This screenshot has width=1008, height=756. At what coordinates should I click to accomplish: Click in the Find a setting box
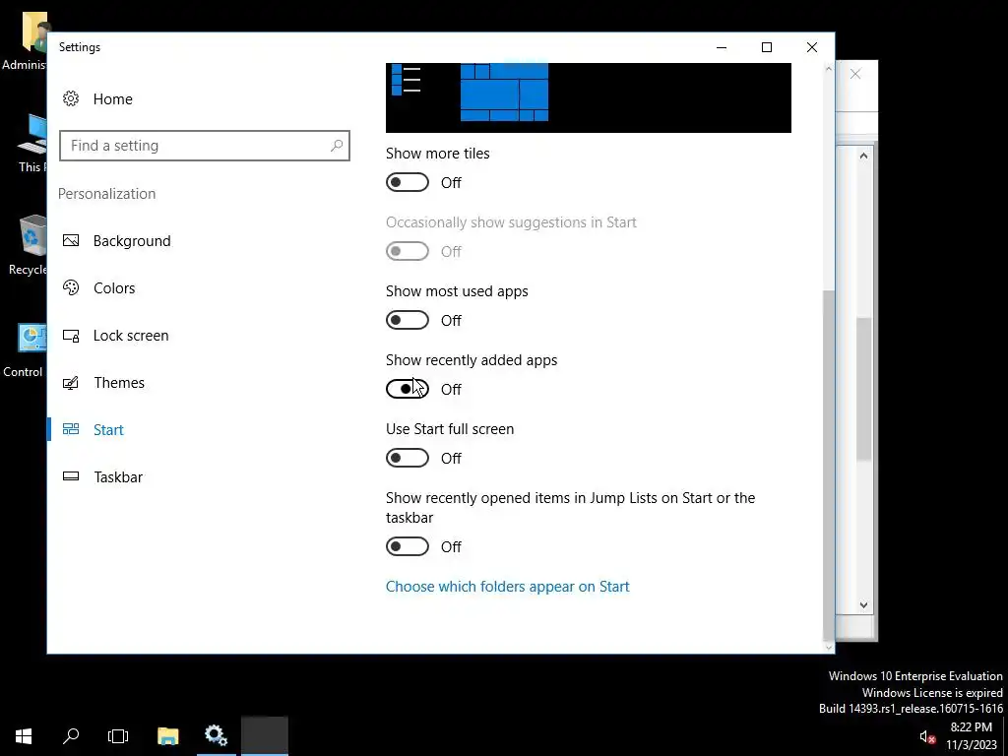[x=205, y=146]
